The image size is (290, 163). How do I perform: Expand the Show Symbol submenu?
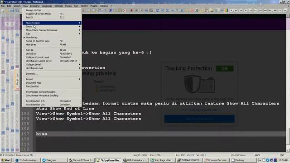52,23
